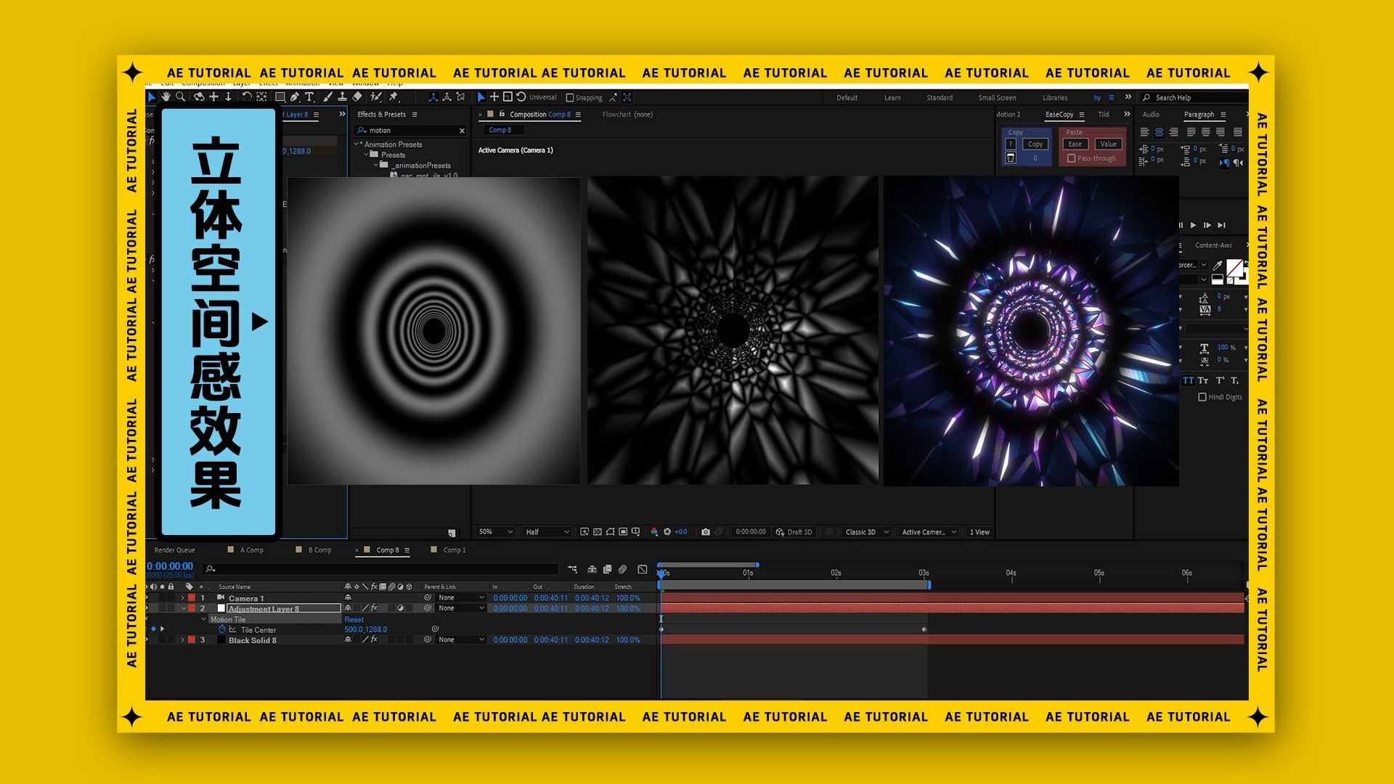Click the channel color circles icon in viewer
The image size is (1394, 784).
(654, 532)
